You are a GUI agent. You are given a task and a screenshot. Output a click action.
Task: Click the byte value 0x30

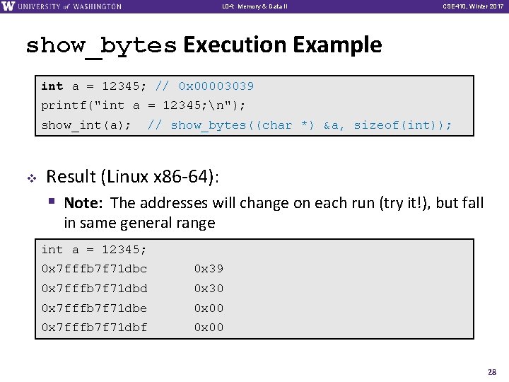[x=209, y=289]
